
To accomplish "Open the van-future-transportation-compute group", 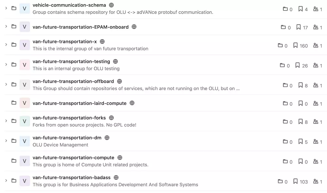I will [73, 158].
